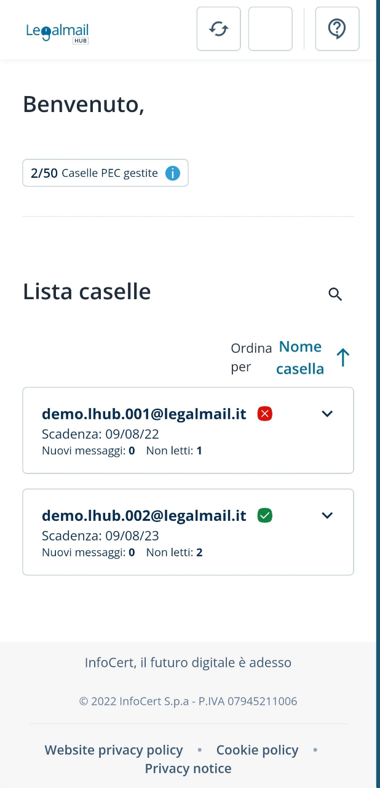Expand the demo.lhub.002 mailbox chevron
The height and width of the screenshot is (788, 380).
(327, 515)
